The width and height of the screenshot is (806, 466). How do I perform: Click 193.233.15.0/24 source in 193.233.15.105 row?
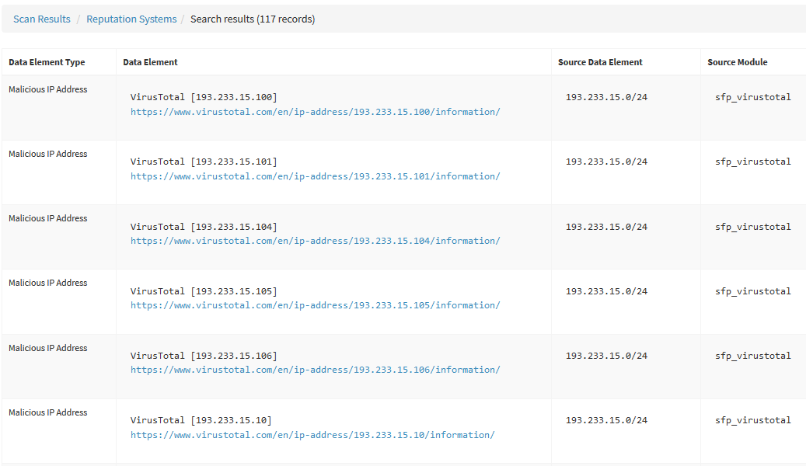(606, 290)
